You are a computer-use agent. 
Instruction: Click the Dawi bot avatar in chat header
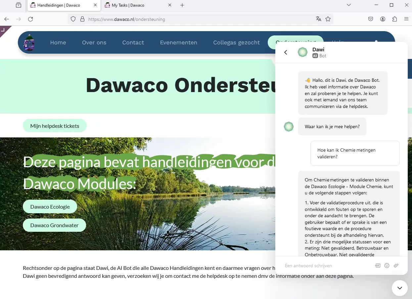pyautogui.click(x=302, y=52)
